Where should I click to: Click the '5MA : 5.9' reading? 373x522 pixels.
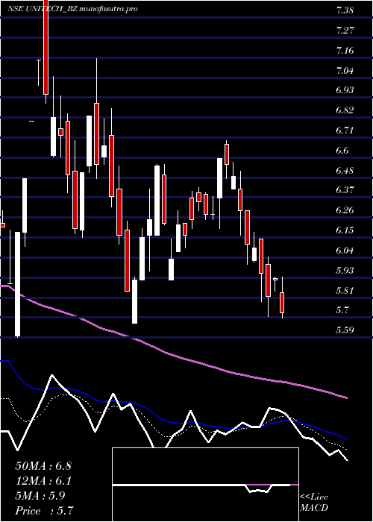[x=40, y=496]
